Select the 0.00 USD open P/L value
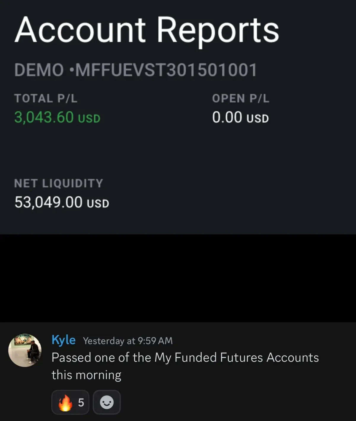Screen dimensions: 356x421 pos(240,117)
